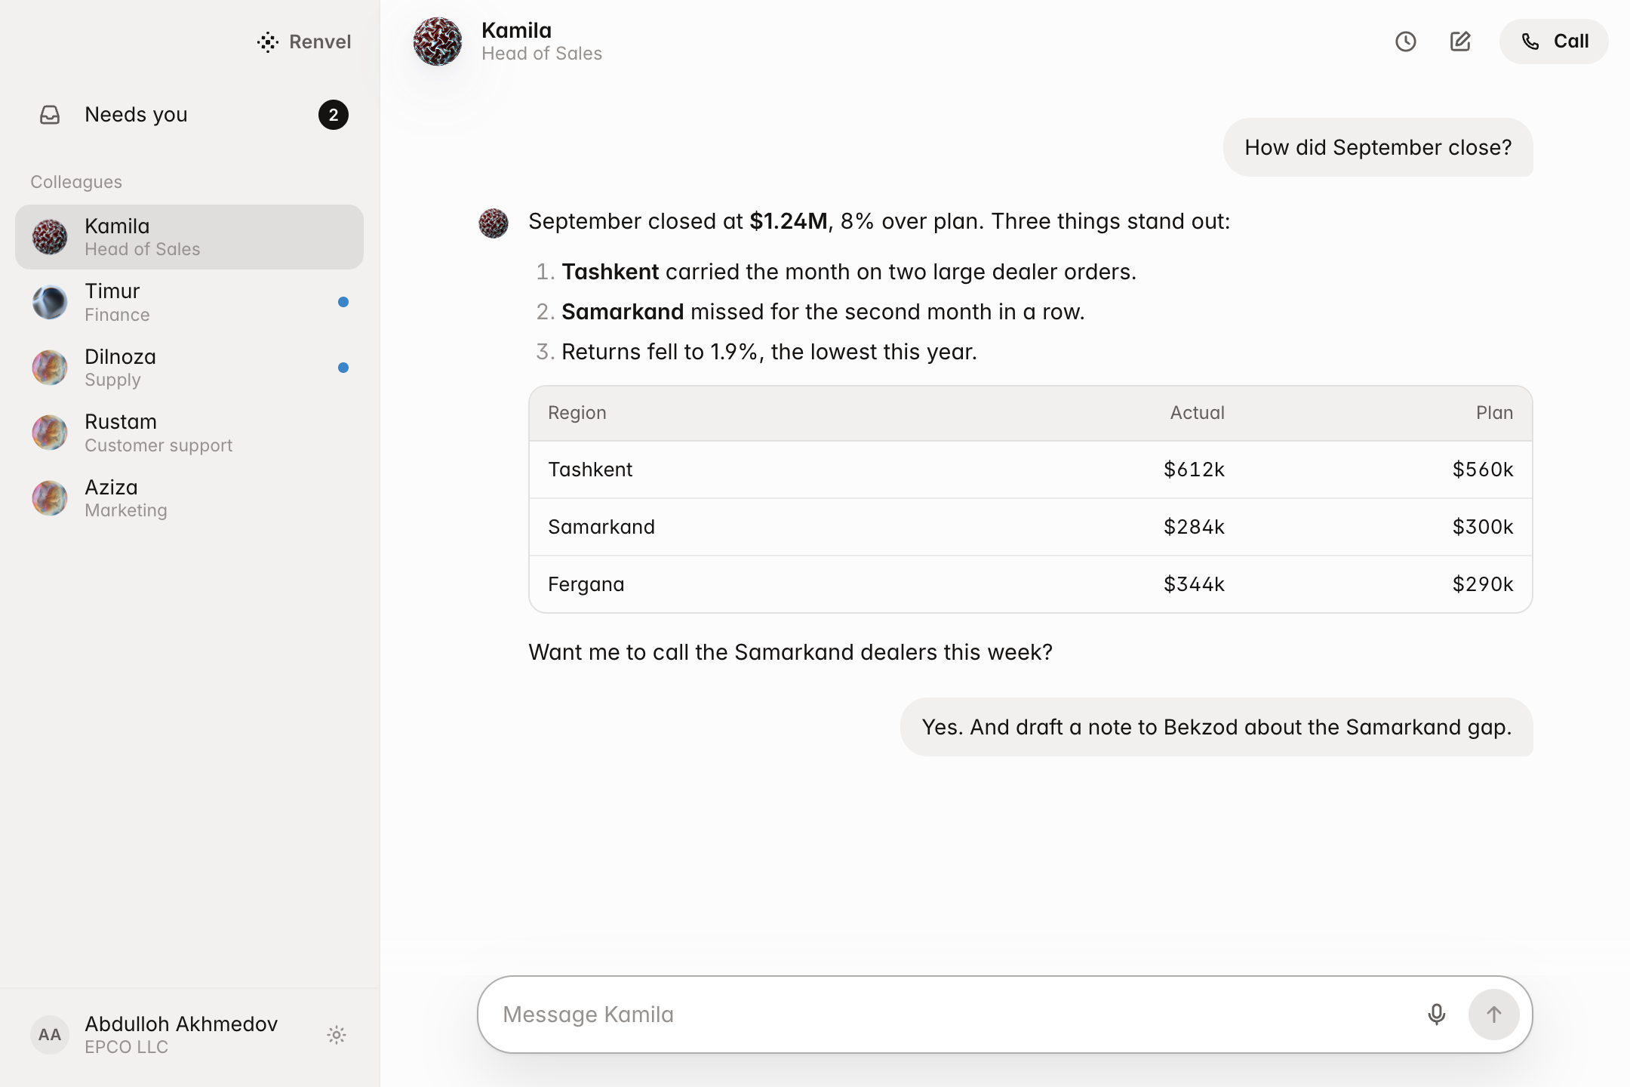Click Aziza's avatar in the sidebar
Viewport: 1630px width, 1087px height.
50,498
